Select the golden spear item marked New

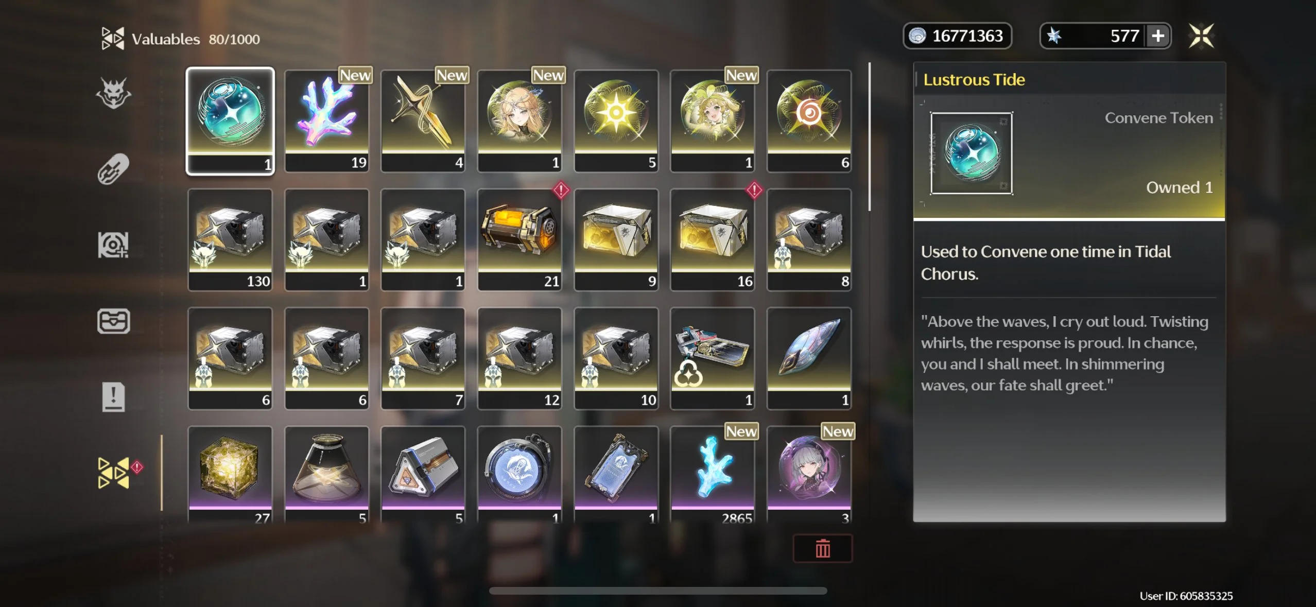(423, 121)
